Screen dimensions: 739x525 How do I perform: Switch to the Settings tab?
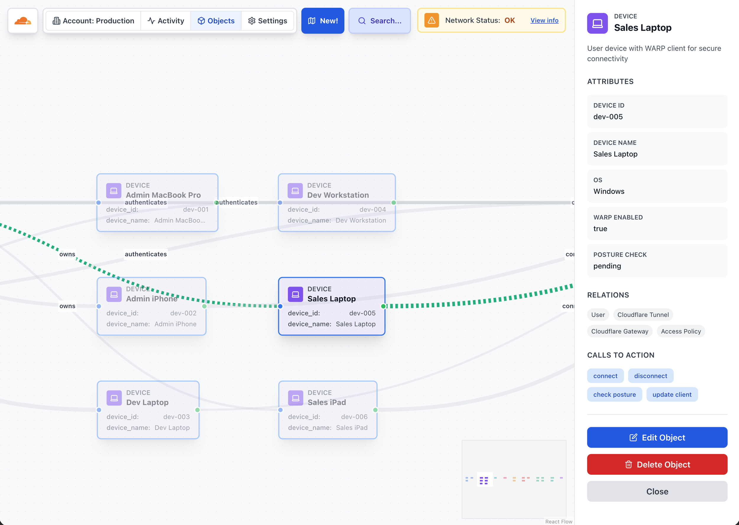pos(268,20)
